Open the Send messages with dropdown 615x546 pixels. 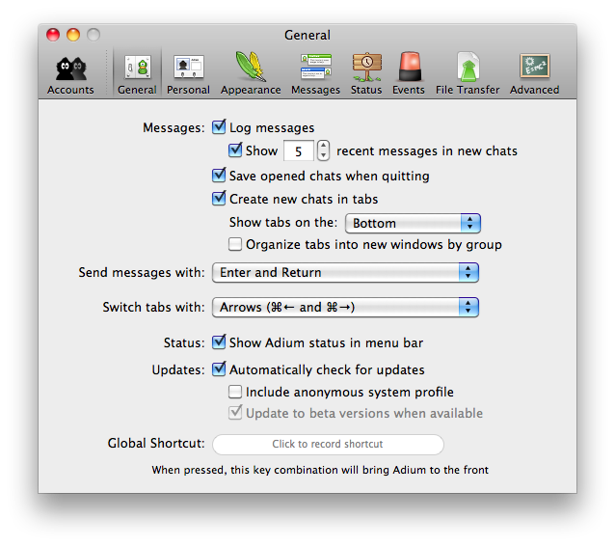(x=345, y=272)
